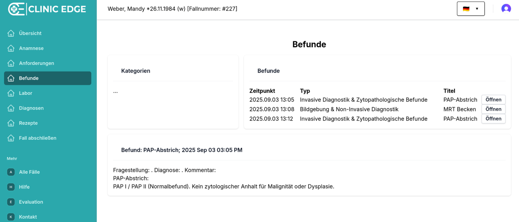Open the PAP-Abstrich report from 13:12
The width and height of the screenshot is (519, 222).
click(x=493, y=119)
